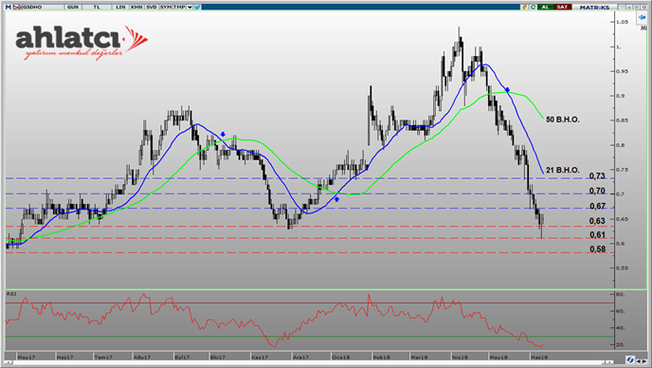This screenshot has height=368, width=652.
Task: Click the RSI 80 axis label
Action: (x=621, y=294)
